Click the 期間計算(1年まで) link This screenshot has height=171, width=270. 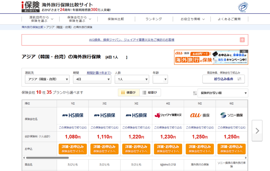click(x=99, y=73)
